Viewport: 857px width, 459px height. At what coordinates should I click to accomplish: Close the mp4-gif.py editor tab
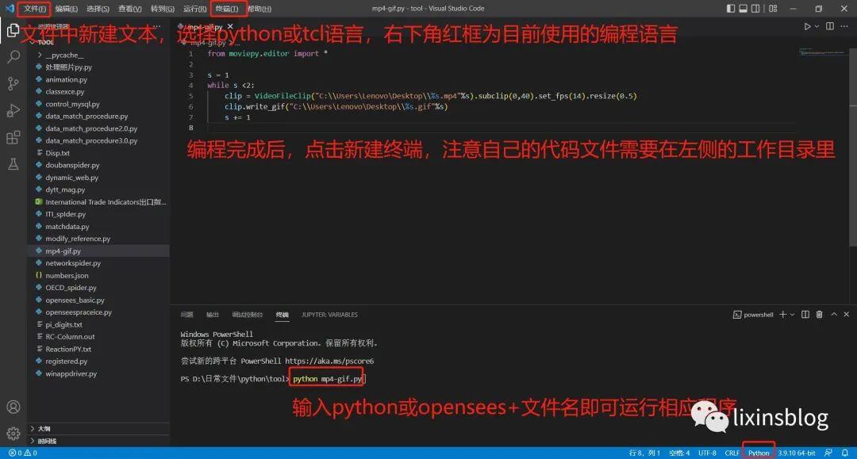(230, 26)
